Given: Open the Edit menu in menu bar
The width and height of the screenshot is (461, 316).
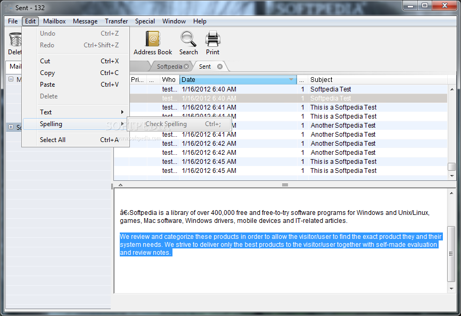Looking at the screenshot, I should [x=30, y=21].
